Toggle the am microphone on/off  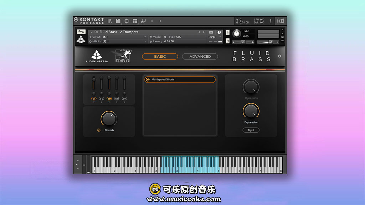click(124, 99)
